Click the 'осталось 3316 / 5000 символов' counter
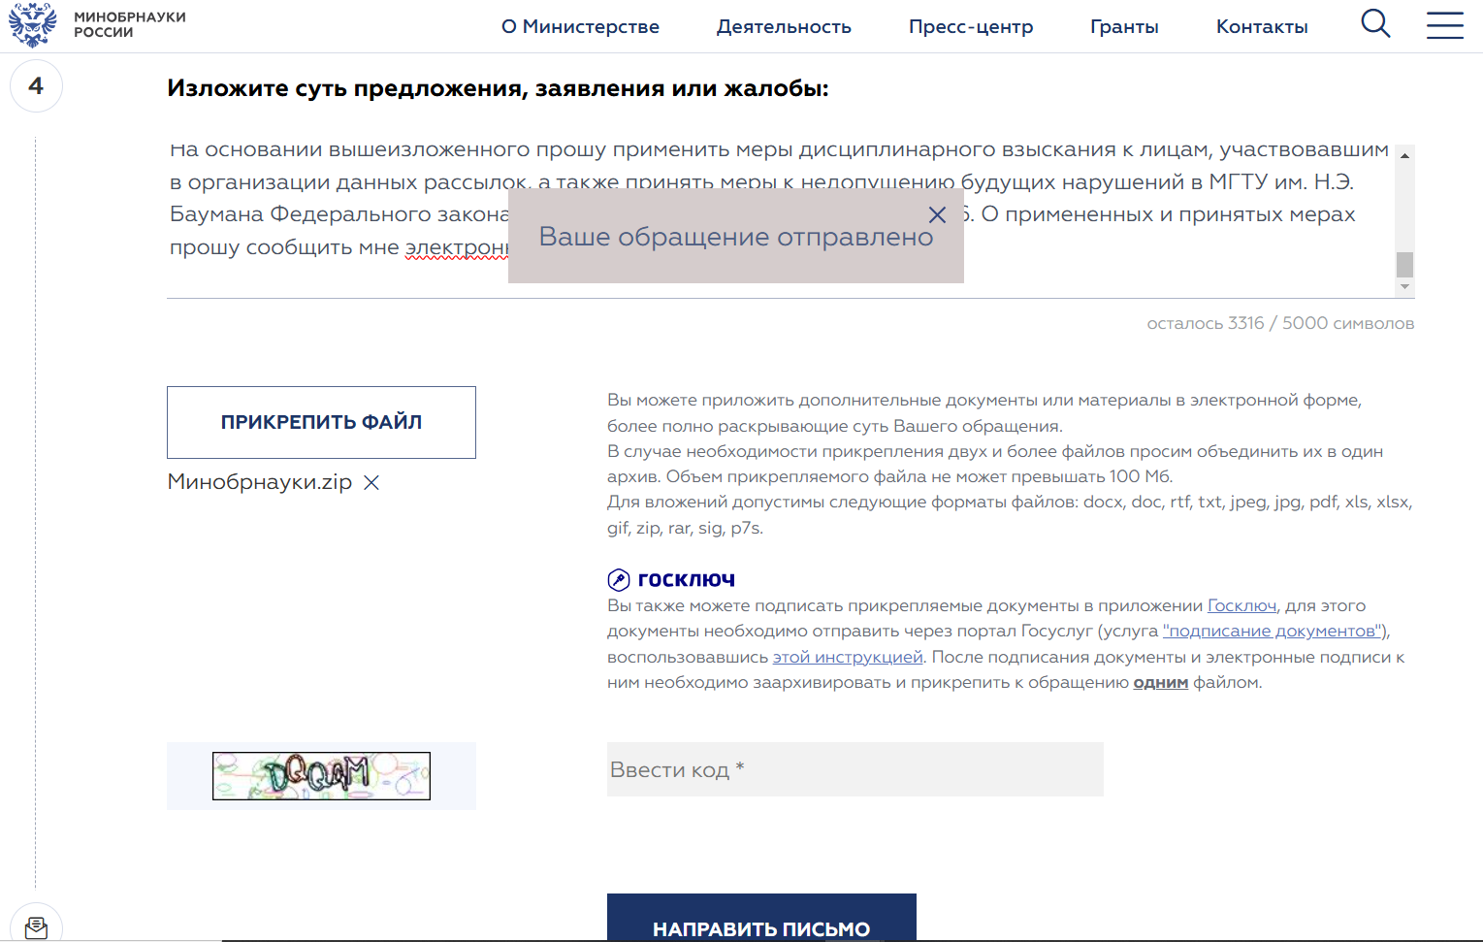This screenshot has height=942, width=1483. point(1280,323)
